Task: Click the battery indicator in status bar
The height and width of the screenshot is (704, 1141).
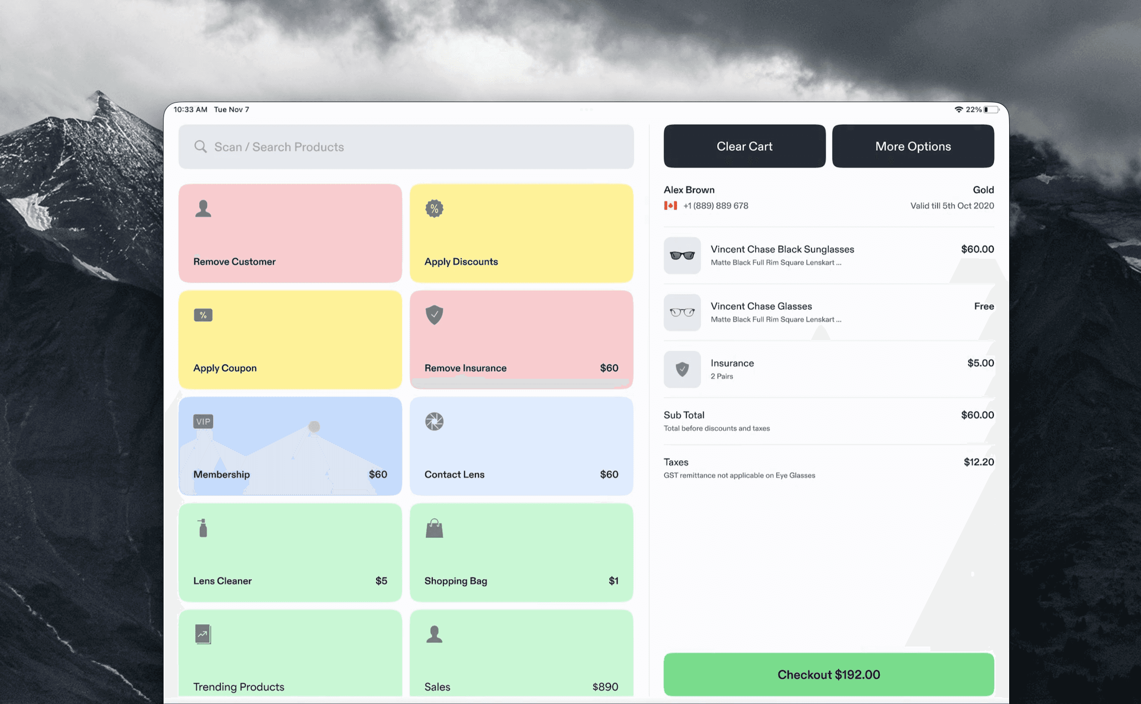Action: click(991, 110)
